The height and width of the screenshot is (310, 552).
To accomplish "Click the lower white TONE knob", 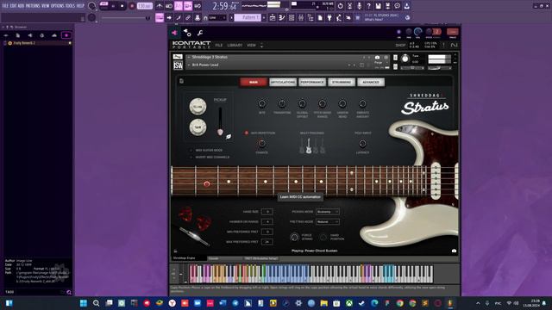I will [198, 127].
